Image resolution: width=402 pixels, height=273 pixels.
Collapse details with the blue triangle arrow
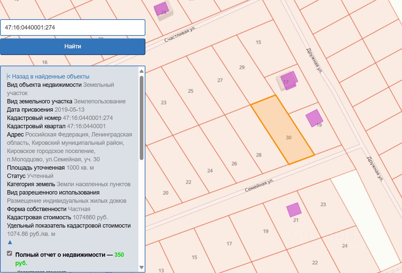(10, 242)
